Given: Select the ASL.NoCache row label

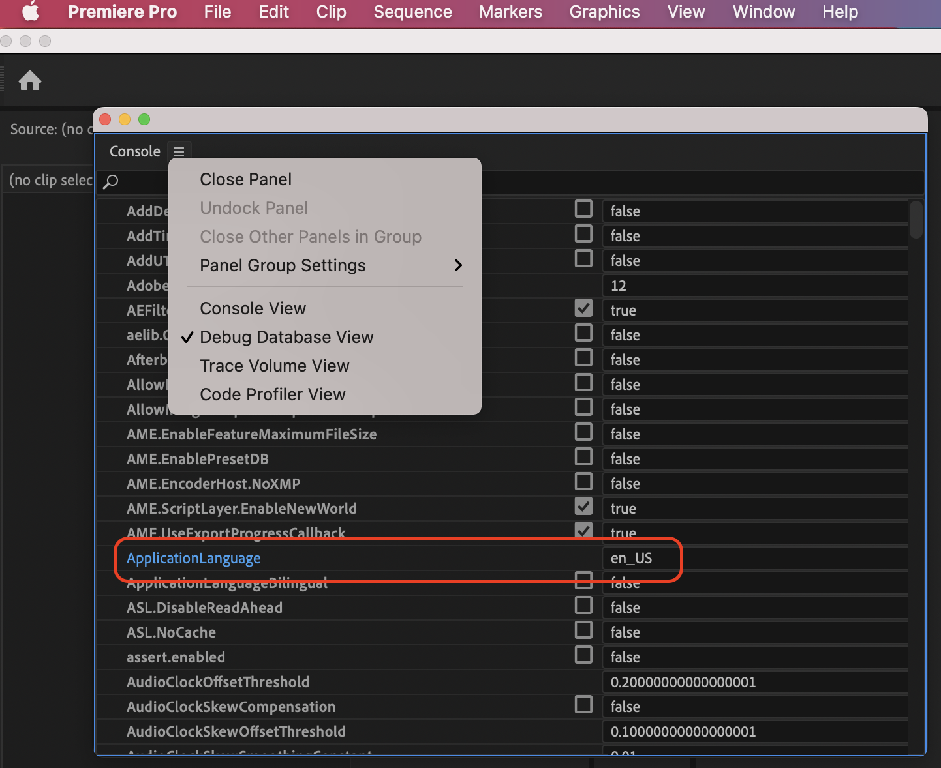Looking at the screenshot, I should tap(171, 632).
